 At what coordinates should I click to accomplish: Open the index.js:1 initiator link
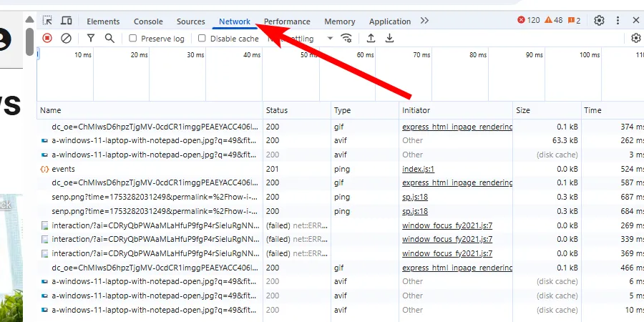click(418, 169)
